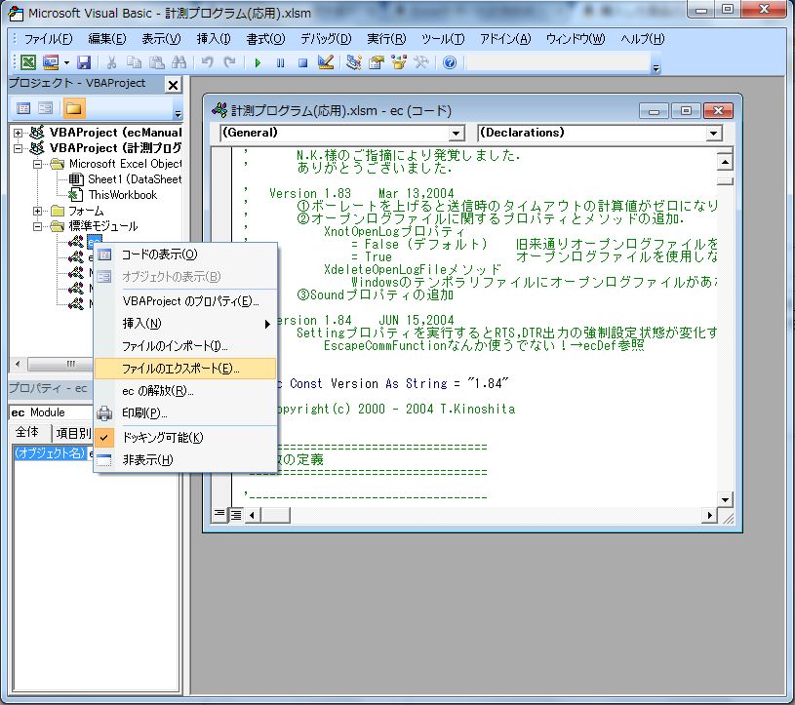Viewport: 795px width, 705px height.
Task: Choose ファイルのエクスポート from the context menu
Action: click(x=185, y=369)
